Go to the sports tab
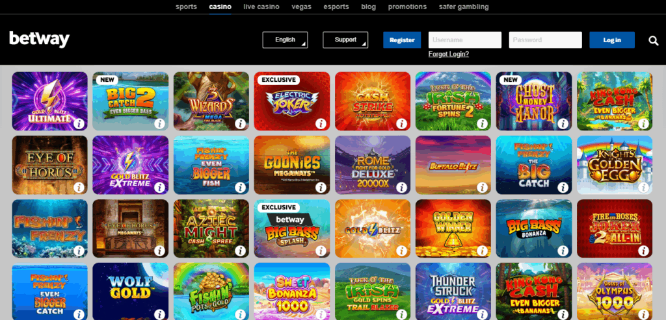666x320 pixels. click(187, 6)
